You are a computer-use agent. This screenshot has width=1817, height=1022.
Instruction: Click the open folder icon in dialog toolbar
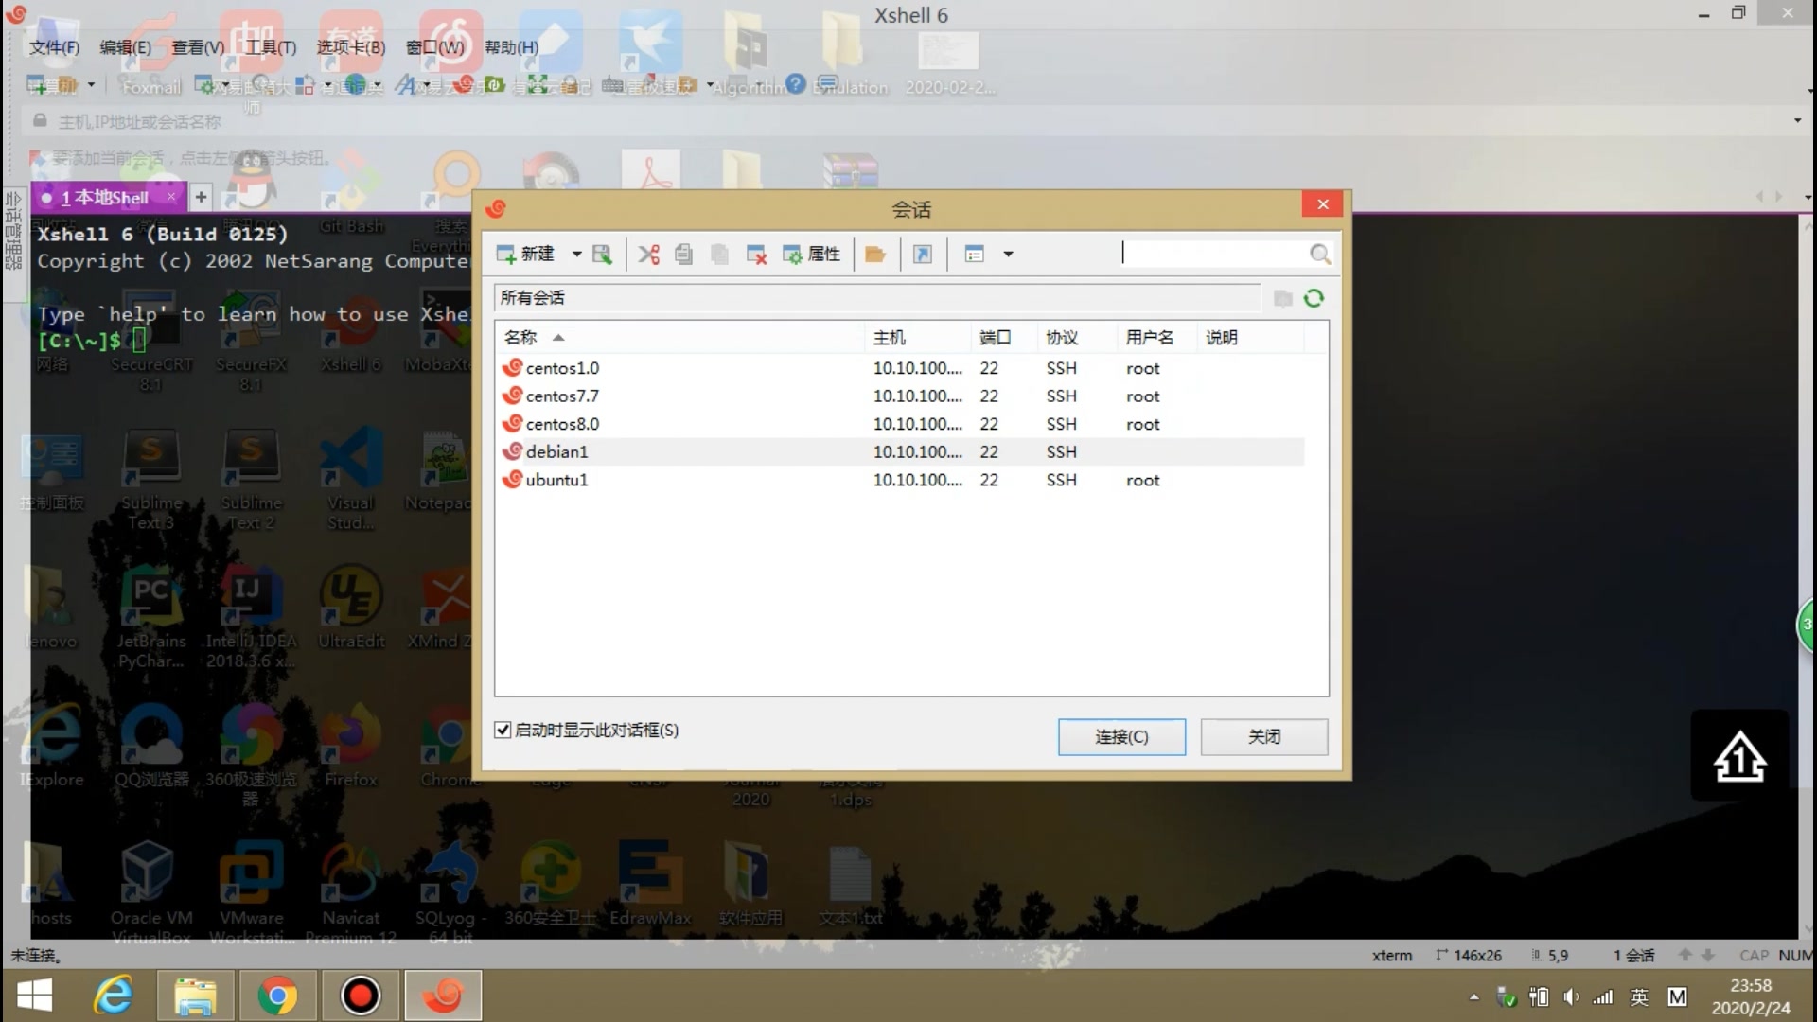click(x=875, y=254)
